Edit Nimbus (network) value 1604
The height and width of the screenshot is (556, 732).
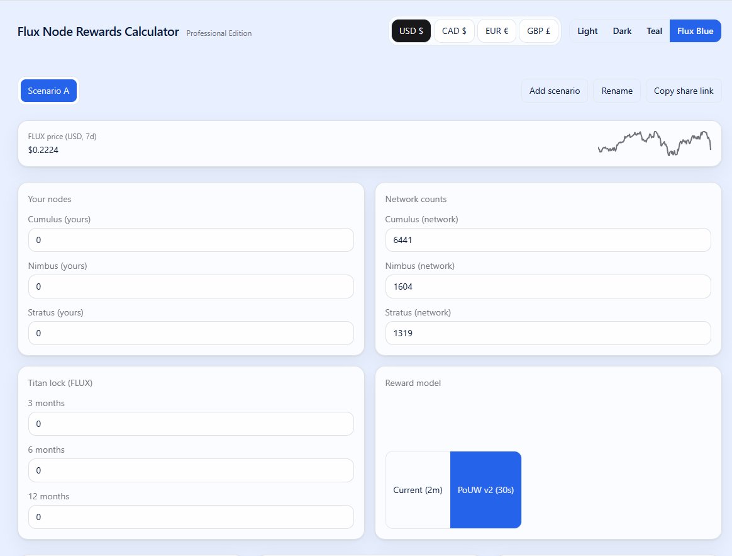click(548, 287)
